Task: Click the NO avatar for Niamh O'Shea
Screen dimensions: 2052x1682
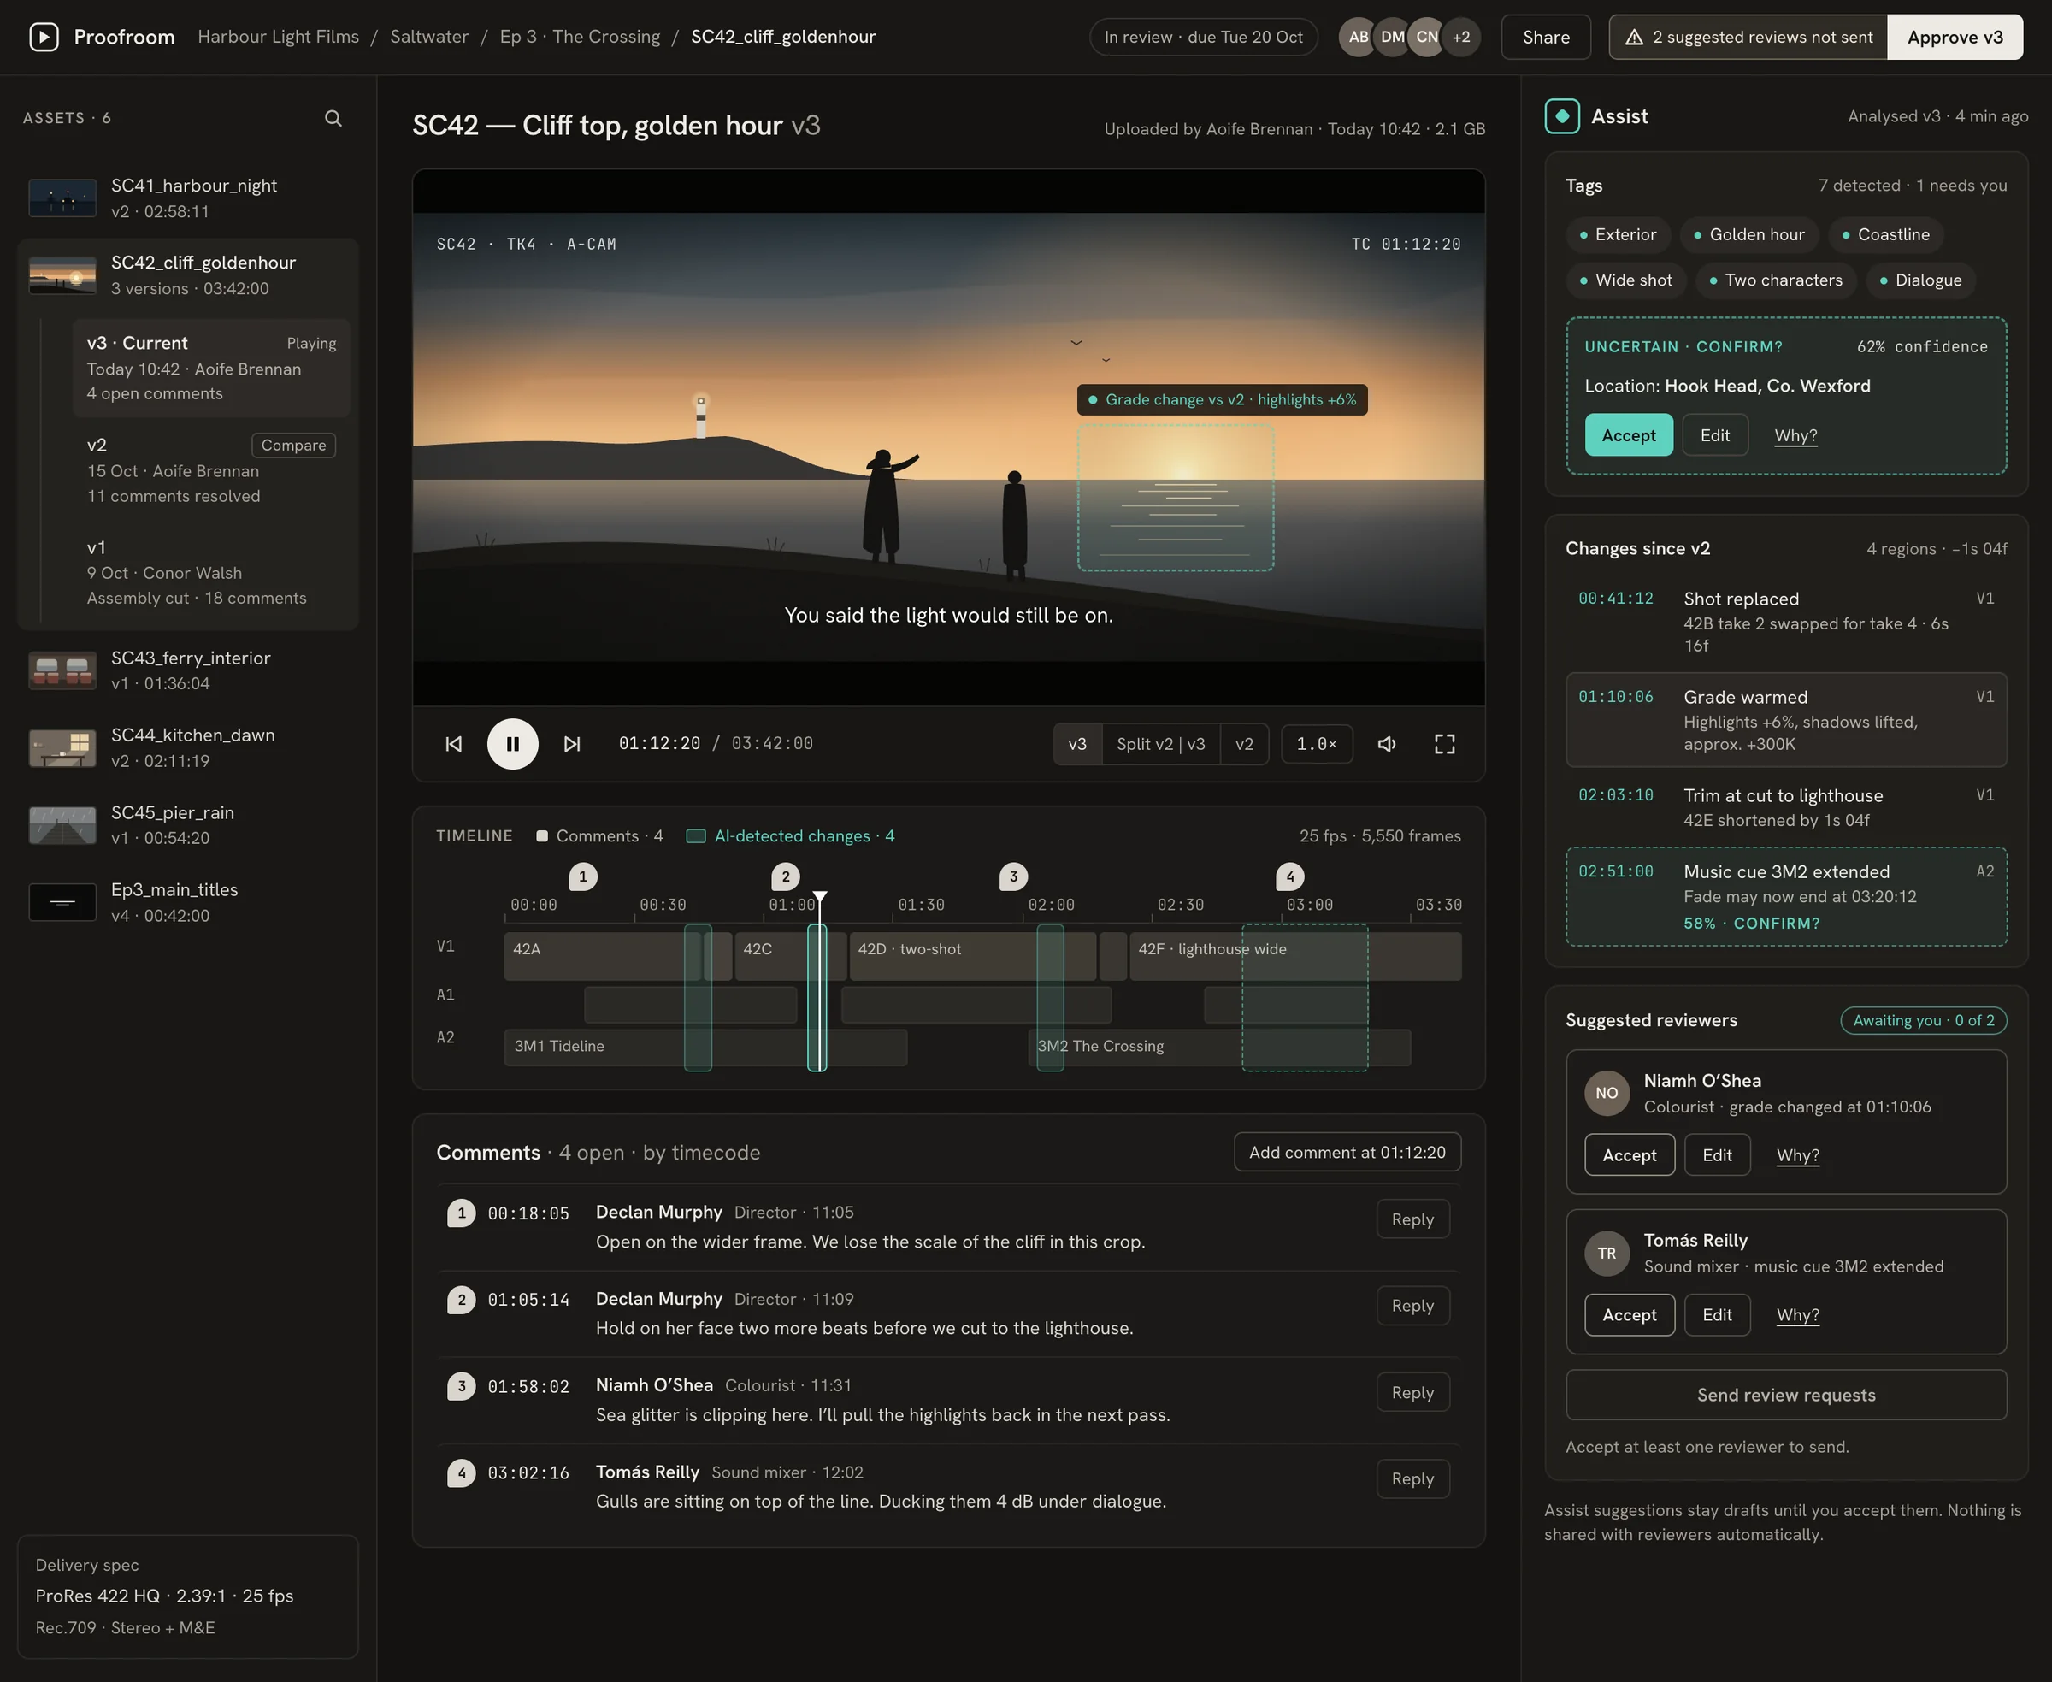Action: coord(1607,1093)
